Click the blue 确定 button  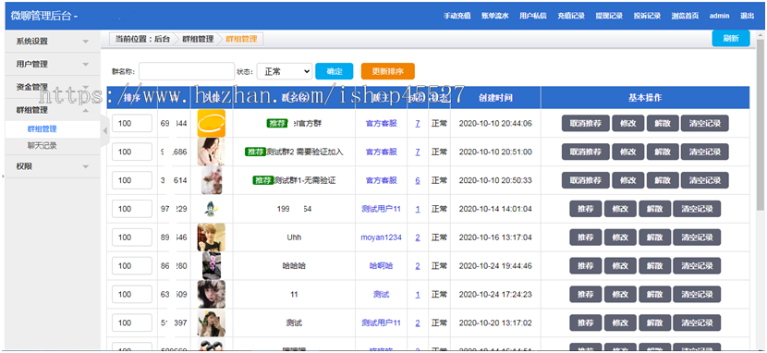(335, 71)
